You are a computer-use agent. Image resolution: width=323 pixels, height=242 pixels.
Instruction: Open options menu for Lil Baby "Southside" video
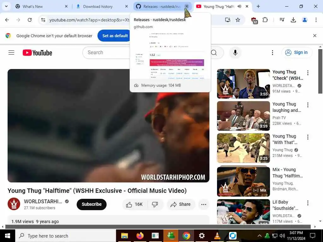308,203
